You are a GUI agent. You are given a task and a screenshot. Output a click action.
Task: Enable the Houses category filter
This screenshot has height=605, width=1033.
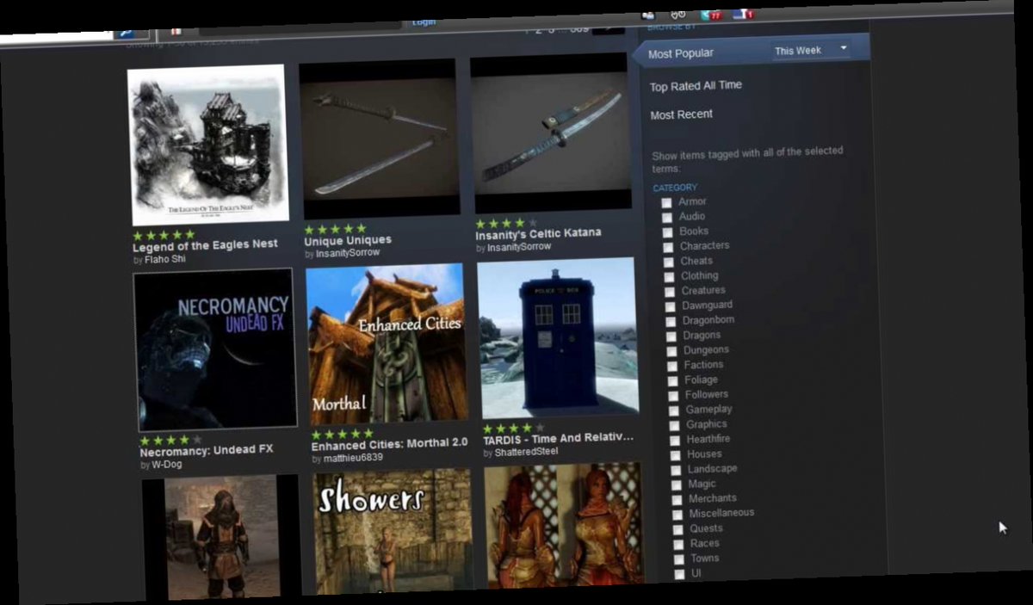tap(676, 455)
